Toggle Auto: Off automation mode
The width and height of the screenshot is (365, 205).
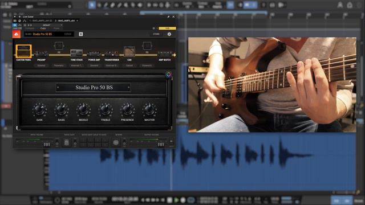tap(17, 28)
